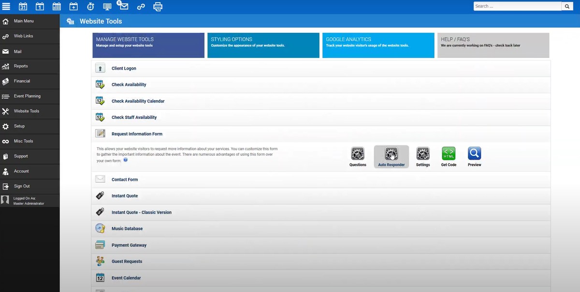This screenshot has height=292, width=580.
Task: Collapse the Request Information Form section
Action: (x=137, y=133)
